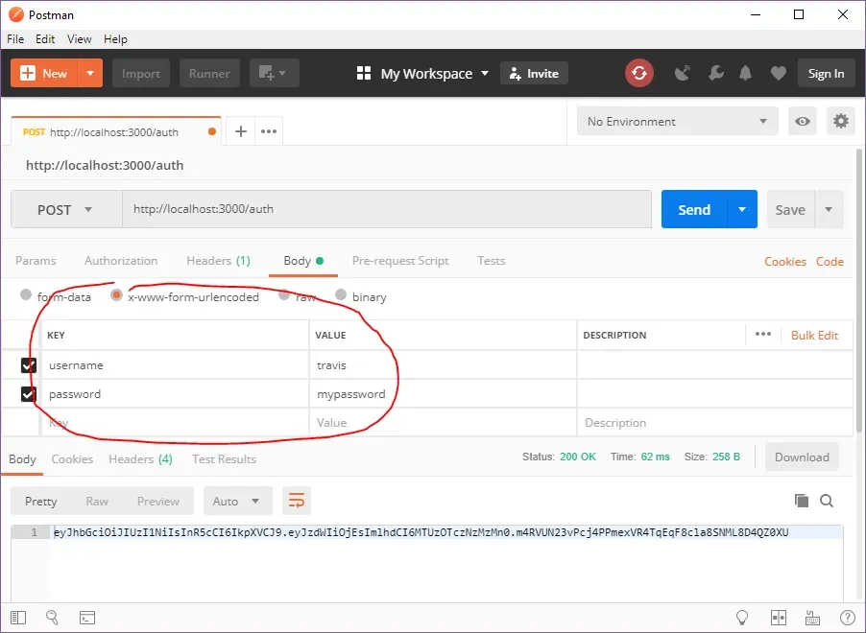Click the sync icon in the header
The image size is (866, 633).
click(x=639, y=73)
